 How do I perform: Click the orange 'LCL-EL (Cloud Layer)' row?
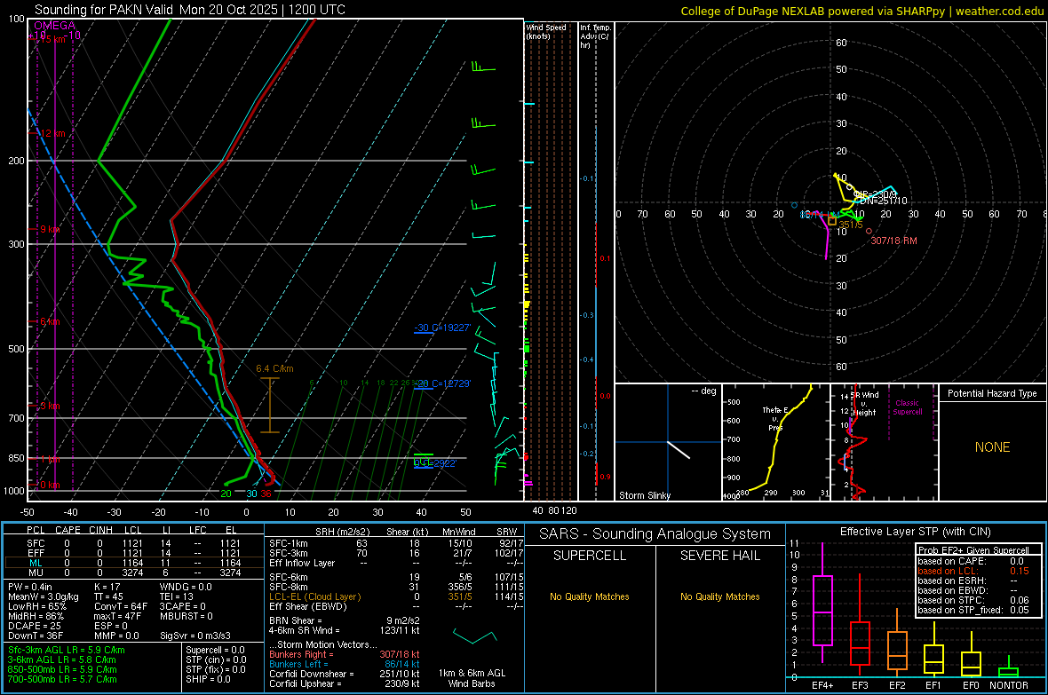(314, 596)
